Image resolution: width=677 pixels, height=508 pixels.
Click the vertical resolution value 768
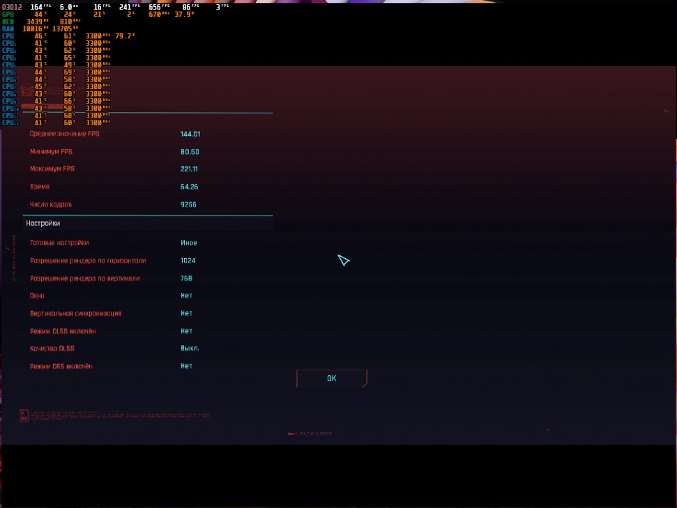[186, 278]
